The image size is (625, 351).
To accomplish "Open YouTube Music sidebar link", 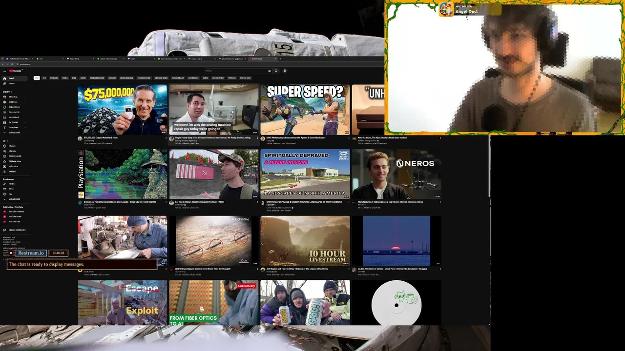I will pos(14,216).
